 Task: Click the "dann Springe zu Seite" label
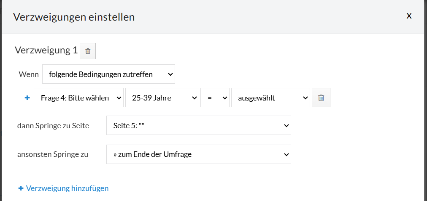click(x=53, y=126)
